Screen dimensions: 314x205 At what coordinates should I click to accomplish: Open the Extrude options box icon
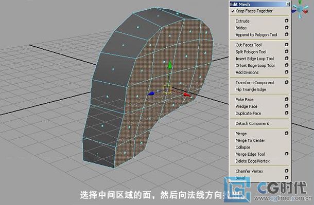(x=287, y=21)
